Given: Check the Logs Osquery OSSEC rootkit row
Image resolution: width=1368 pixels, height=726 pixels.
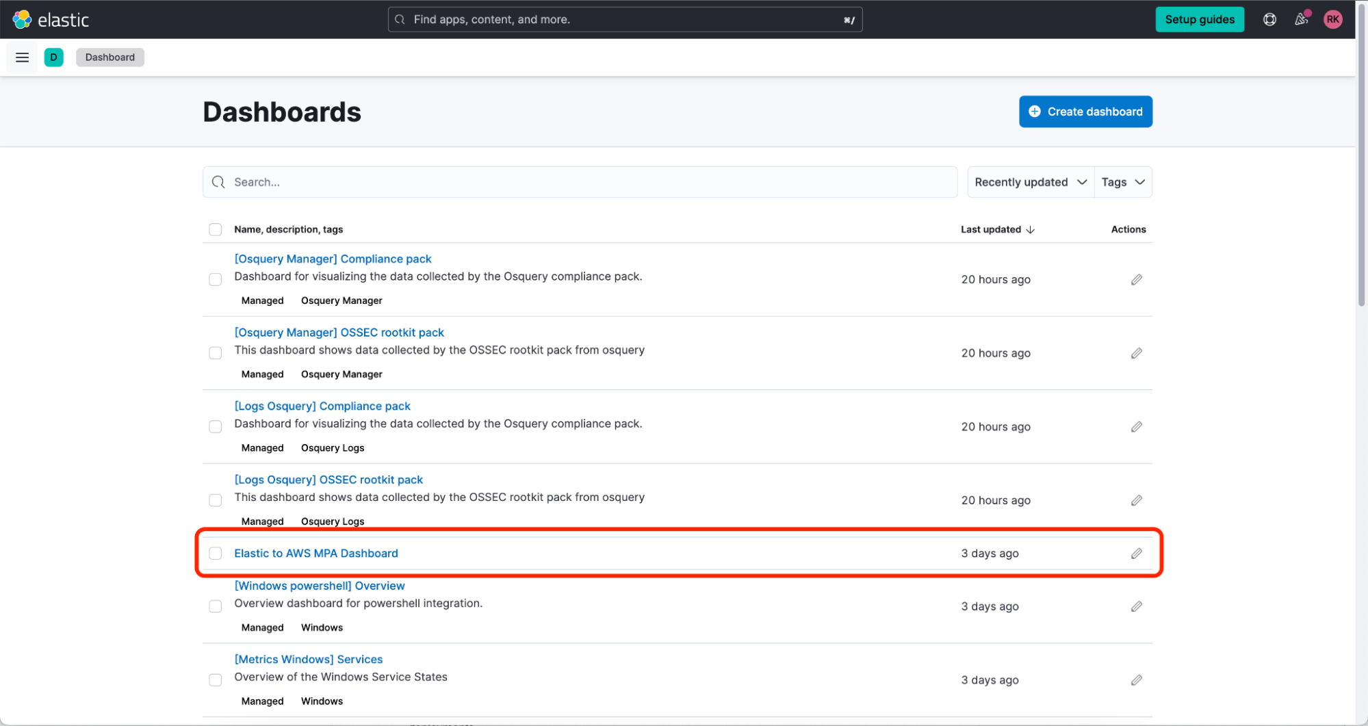Looking at the screenshot, I should point(216,500).
